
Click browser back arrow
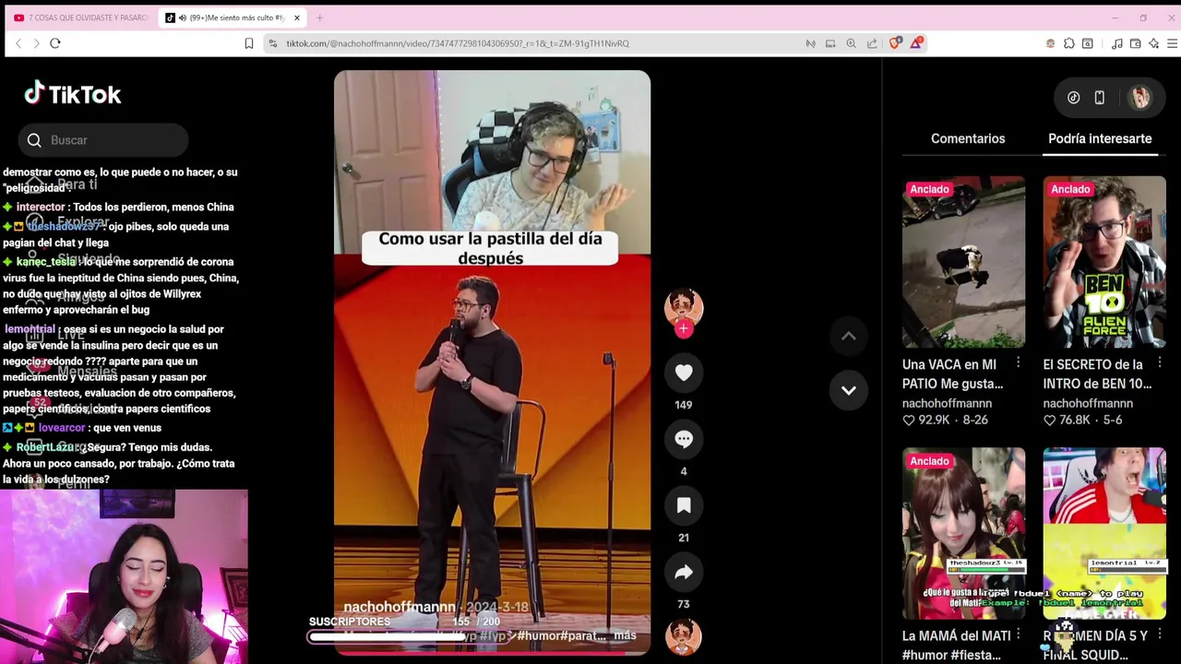pos(18,43)
